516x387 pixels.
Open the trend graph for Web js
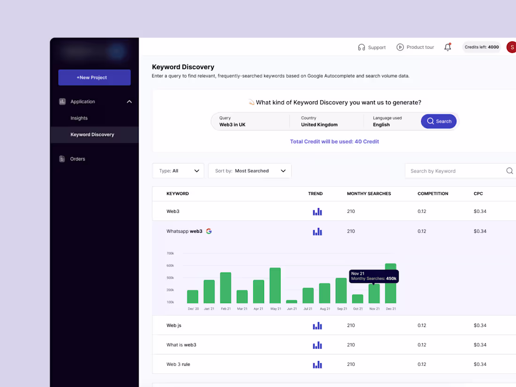pyautogui.click(x=318, y=325)
